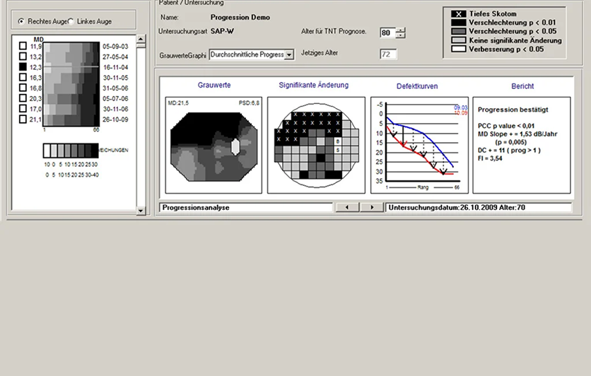
Task: Click the date 27-05-04
Action: pos(115,57)
